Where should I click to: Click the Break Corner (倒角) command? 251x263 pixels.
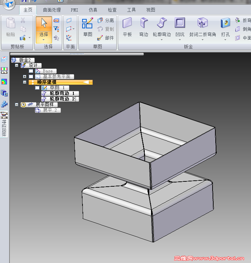click(243, 29)
